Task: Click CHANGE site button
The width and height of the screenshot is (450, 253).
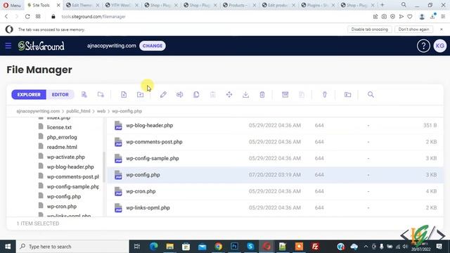Action: pyautogui.click(x=153, y=46)
